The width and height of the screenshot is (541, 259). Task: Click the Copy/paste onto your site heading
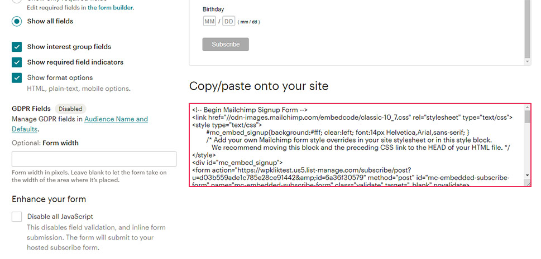[x=258, y=86]
